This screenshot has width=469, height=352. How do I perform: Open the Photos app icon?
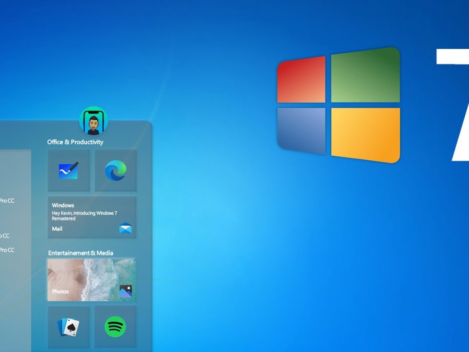pyautogui.click(x=125, y=291)
